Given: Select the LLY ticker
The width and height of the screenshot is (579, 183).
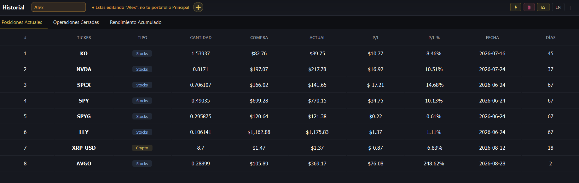Looking at the screenshot, I should click(84, 132).
